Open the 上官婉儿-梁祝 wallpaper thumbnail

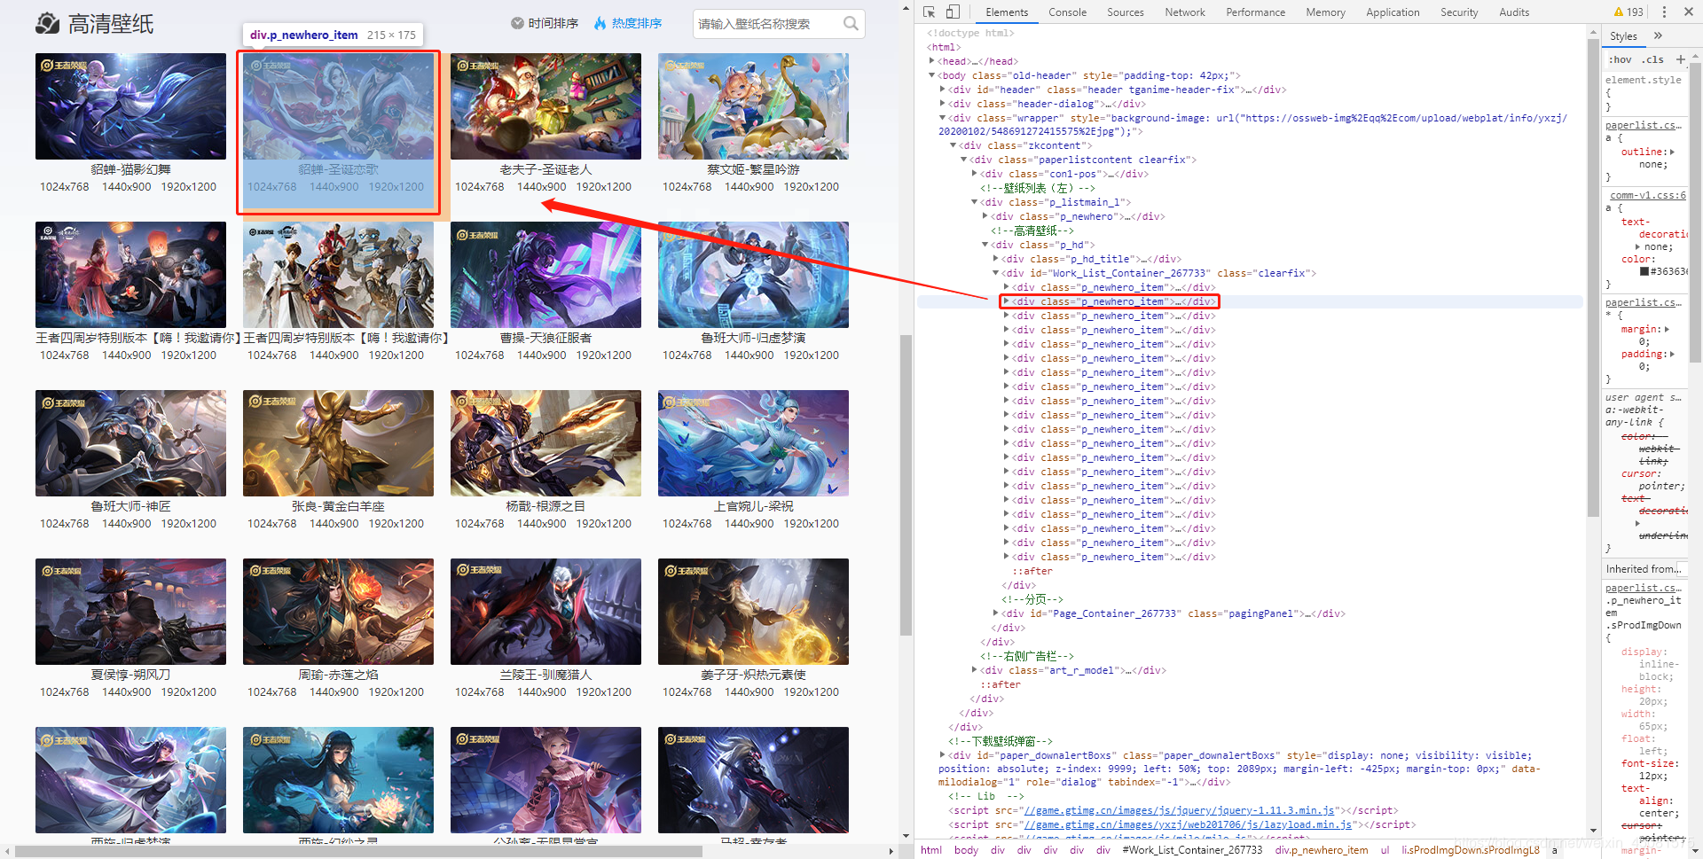753,443
